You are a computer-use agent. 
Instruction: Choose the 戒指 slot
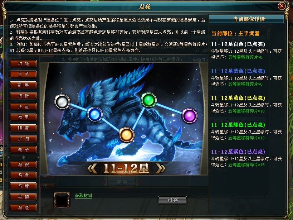point(23,96)
